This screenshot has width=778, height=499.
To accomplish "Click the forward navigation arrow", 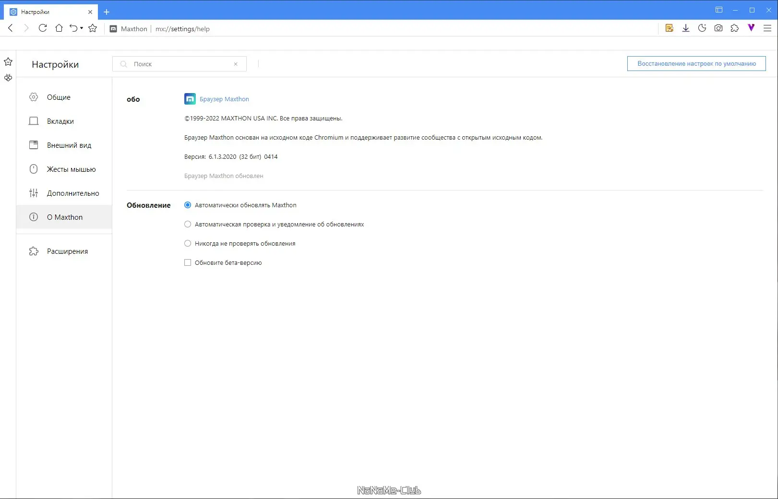I will point(26,28).
